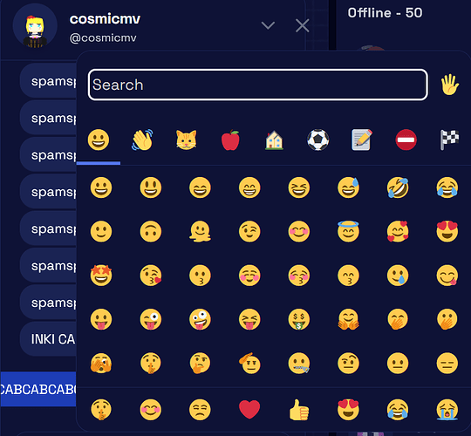This screenshot has height=436, width=471.
Task: Open the cosmicmv profile avatar
Action: [x=35, y=26]
